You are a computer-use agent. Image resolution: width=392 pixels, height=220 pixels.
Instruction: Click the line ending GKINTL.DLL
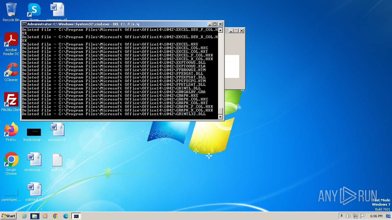tap(111, 88)
